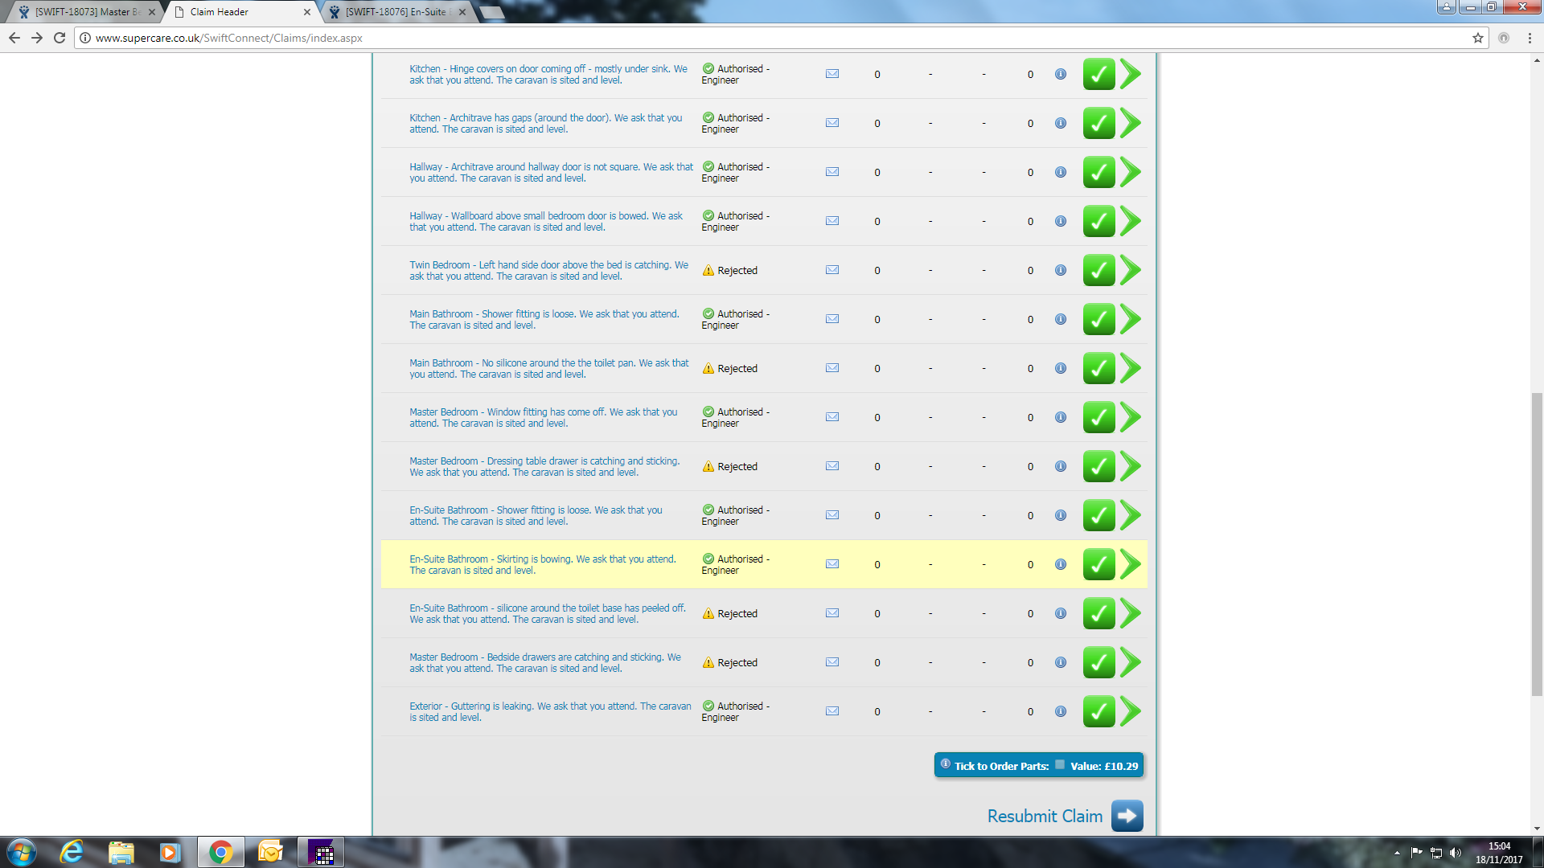Click info icon on Exterior Guttering row
The width and height of the screenshot is (1544, 868).
(x=1061, y=711)
